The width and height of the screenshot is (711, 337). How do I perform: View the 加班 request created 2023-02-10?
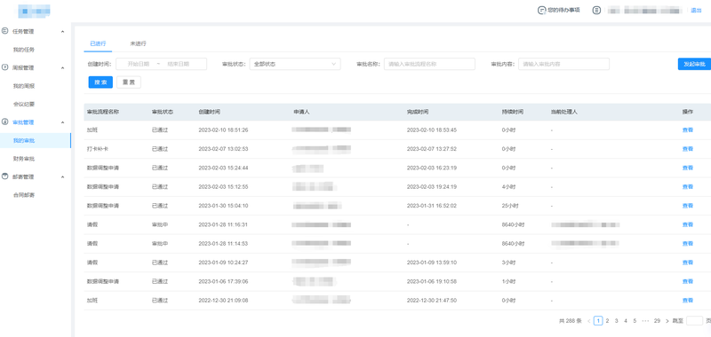[687, 129]
